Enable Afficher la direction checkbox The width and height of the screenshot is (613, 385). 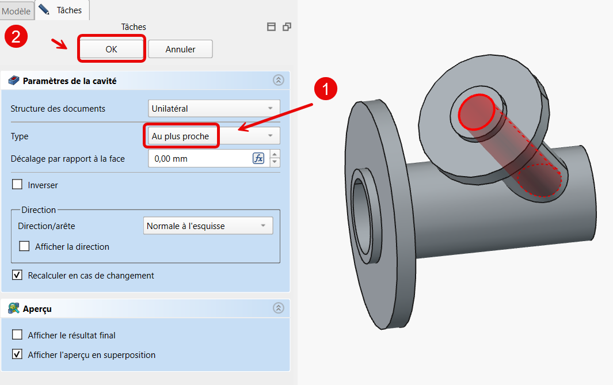point(25,246)
